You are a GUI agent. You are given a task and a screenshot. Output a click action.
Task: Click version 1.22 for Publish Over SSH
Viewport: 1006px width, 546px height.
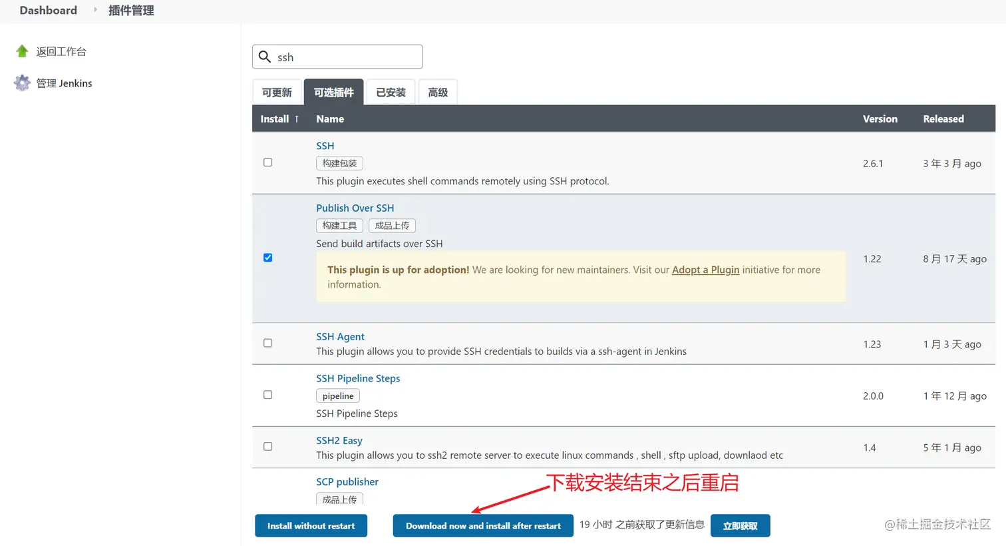coord(872,259)
